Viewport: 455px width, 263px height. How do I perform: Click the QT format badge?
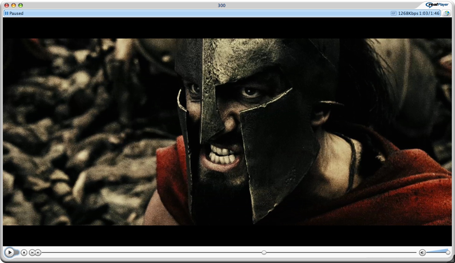pos(393,13)
